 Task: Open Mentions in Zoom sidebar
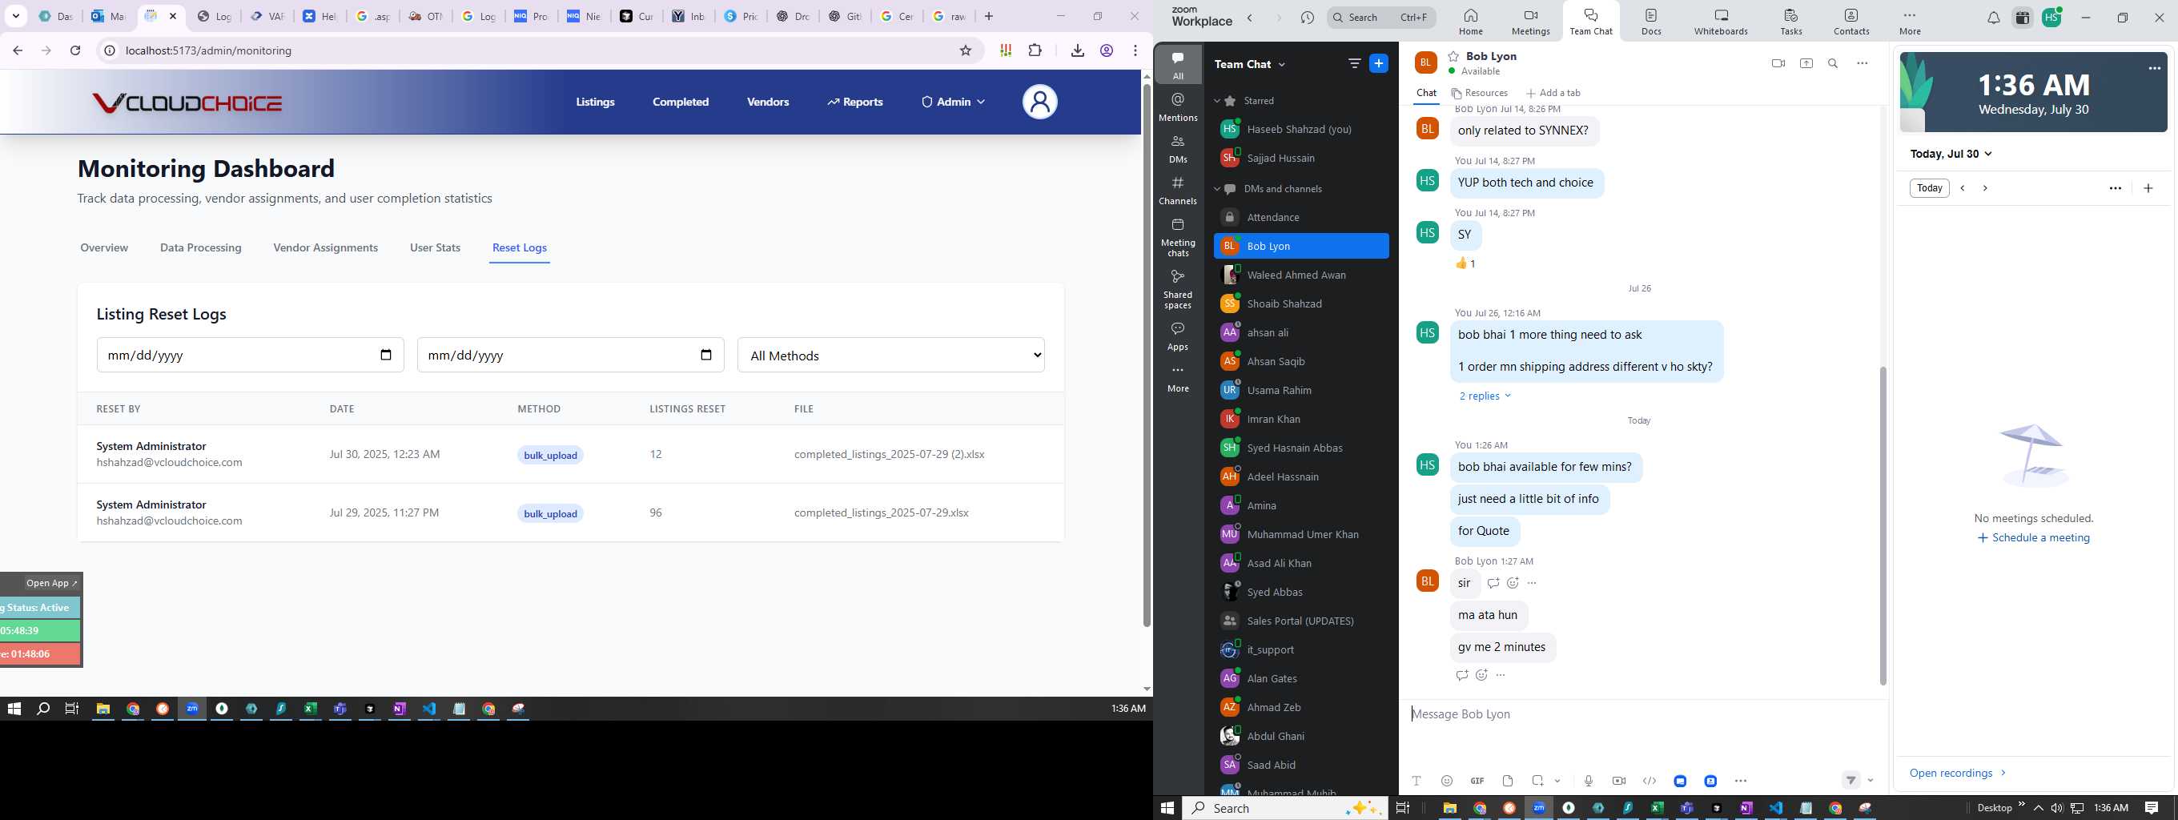(x=1178, y=107)
